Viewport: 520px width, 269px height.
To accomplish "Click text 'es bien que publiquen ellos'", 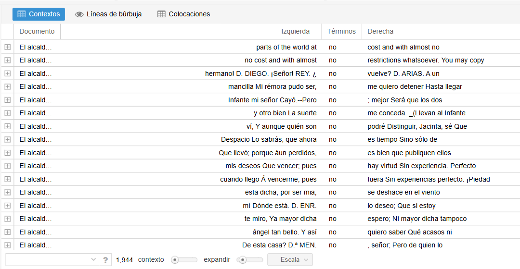I will 409,153.
